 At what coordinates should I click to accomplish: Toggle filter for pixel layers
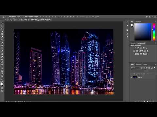pos(142,68)
